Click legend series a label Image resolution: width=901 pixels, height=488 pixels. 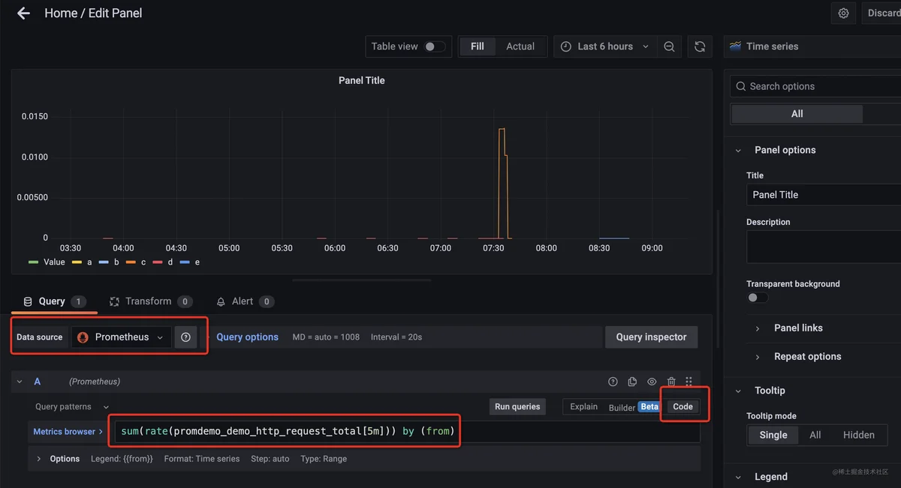89,262
